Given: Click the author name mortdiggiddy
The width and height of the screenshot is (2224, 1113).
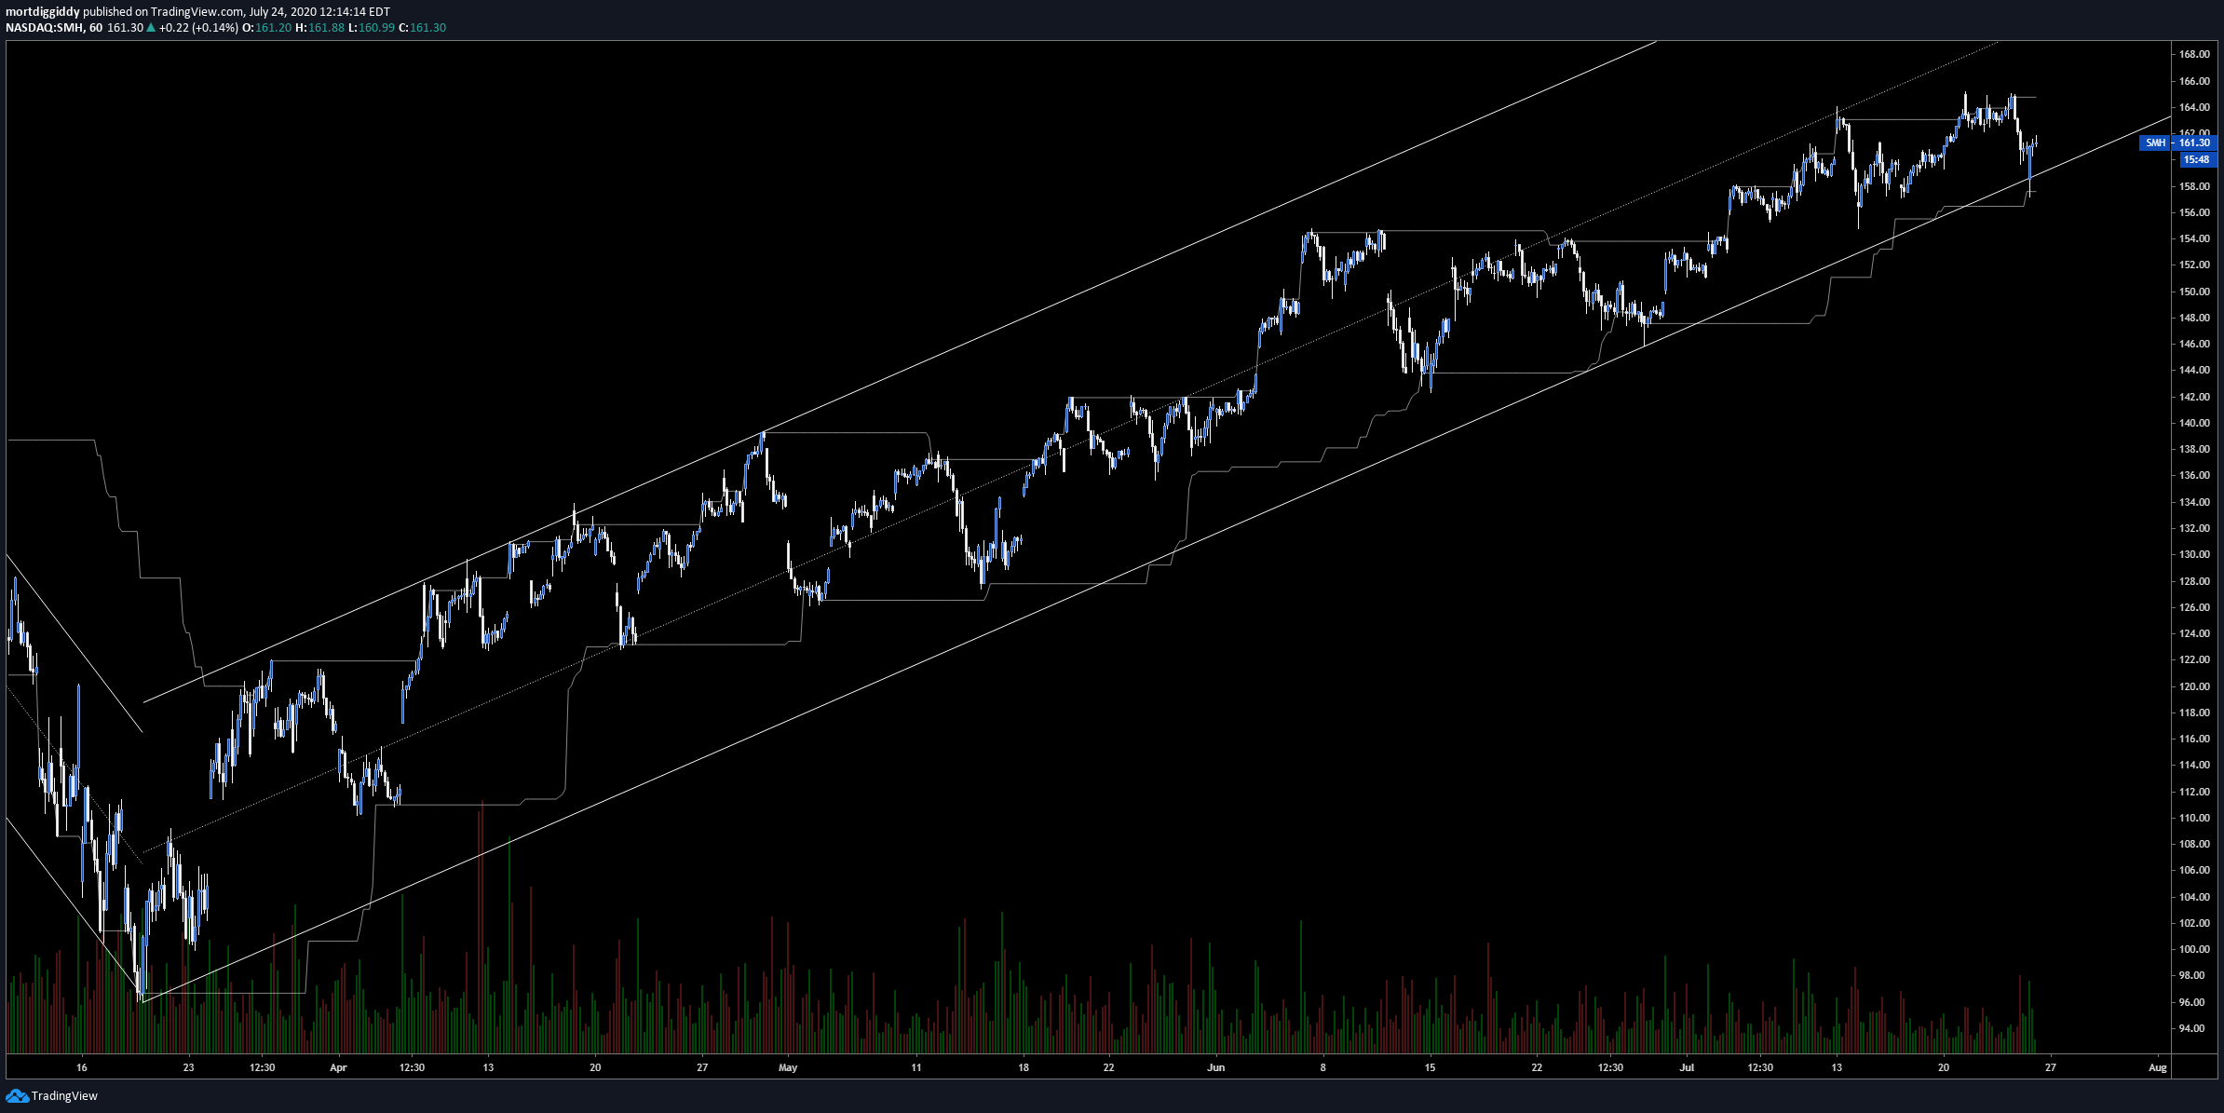Looking at the screenshot, I should click(43, 12).
